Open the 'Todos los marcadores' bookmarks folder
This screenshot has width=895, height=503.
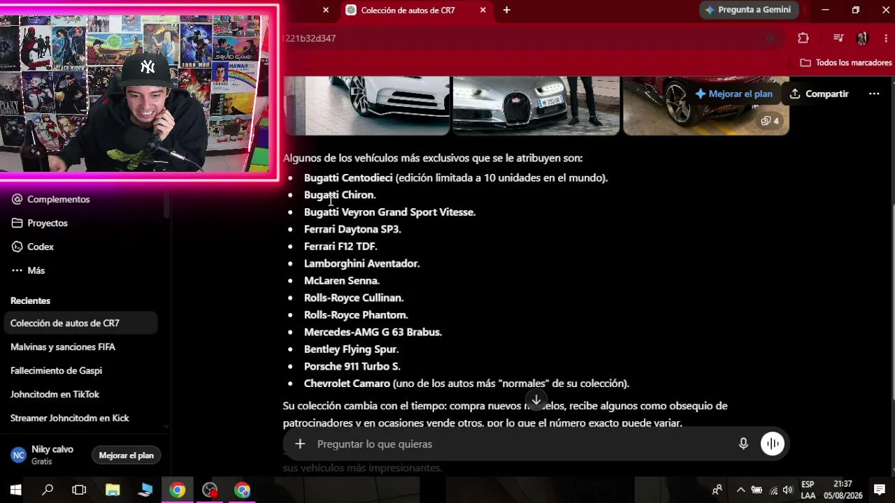pos(846,63)
